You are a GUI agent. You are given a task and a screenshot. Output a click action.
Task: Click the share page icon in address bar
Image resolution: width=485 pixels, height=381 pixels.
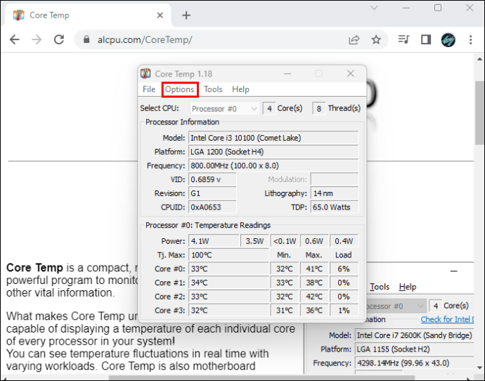(x=354, y=39)
